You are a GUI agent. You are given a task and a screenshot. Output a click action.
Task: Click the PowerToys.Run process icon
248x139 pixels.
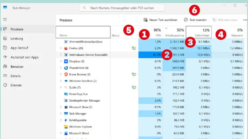point(66,94)
